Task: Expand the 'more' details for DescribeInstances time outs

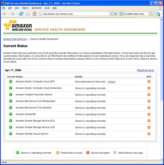Action: point(111,82)
